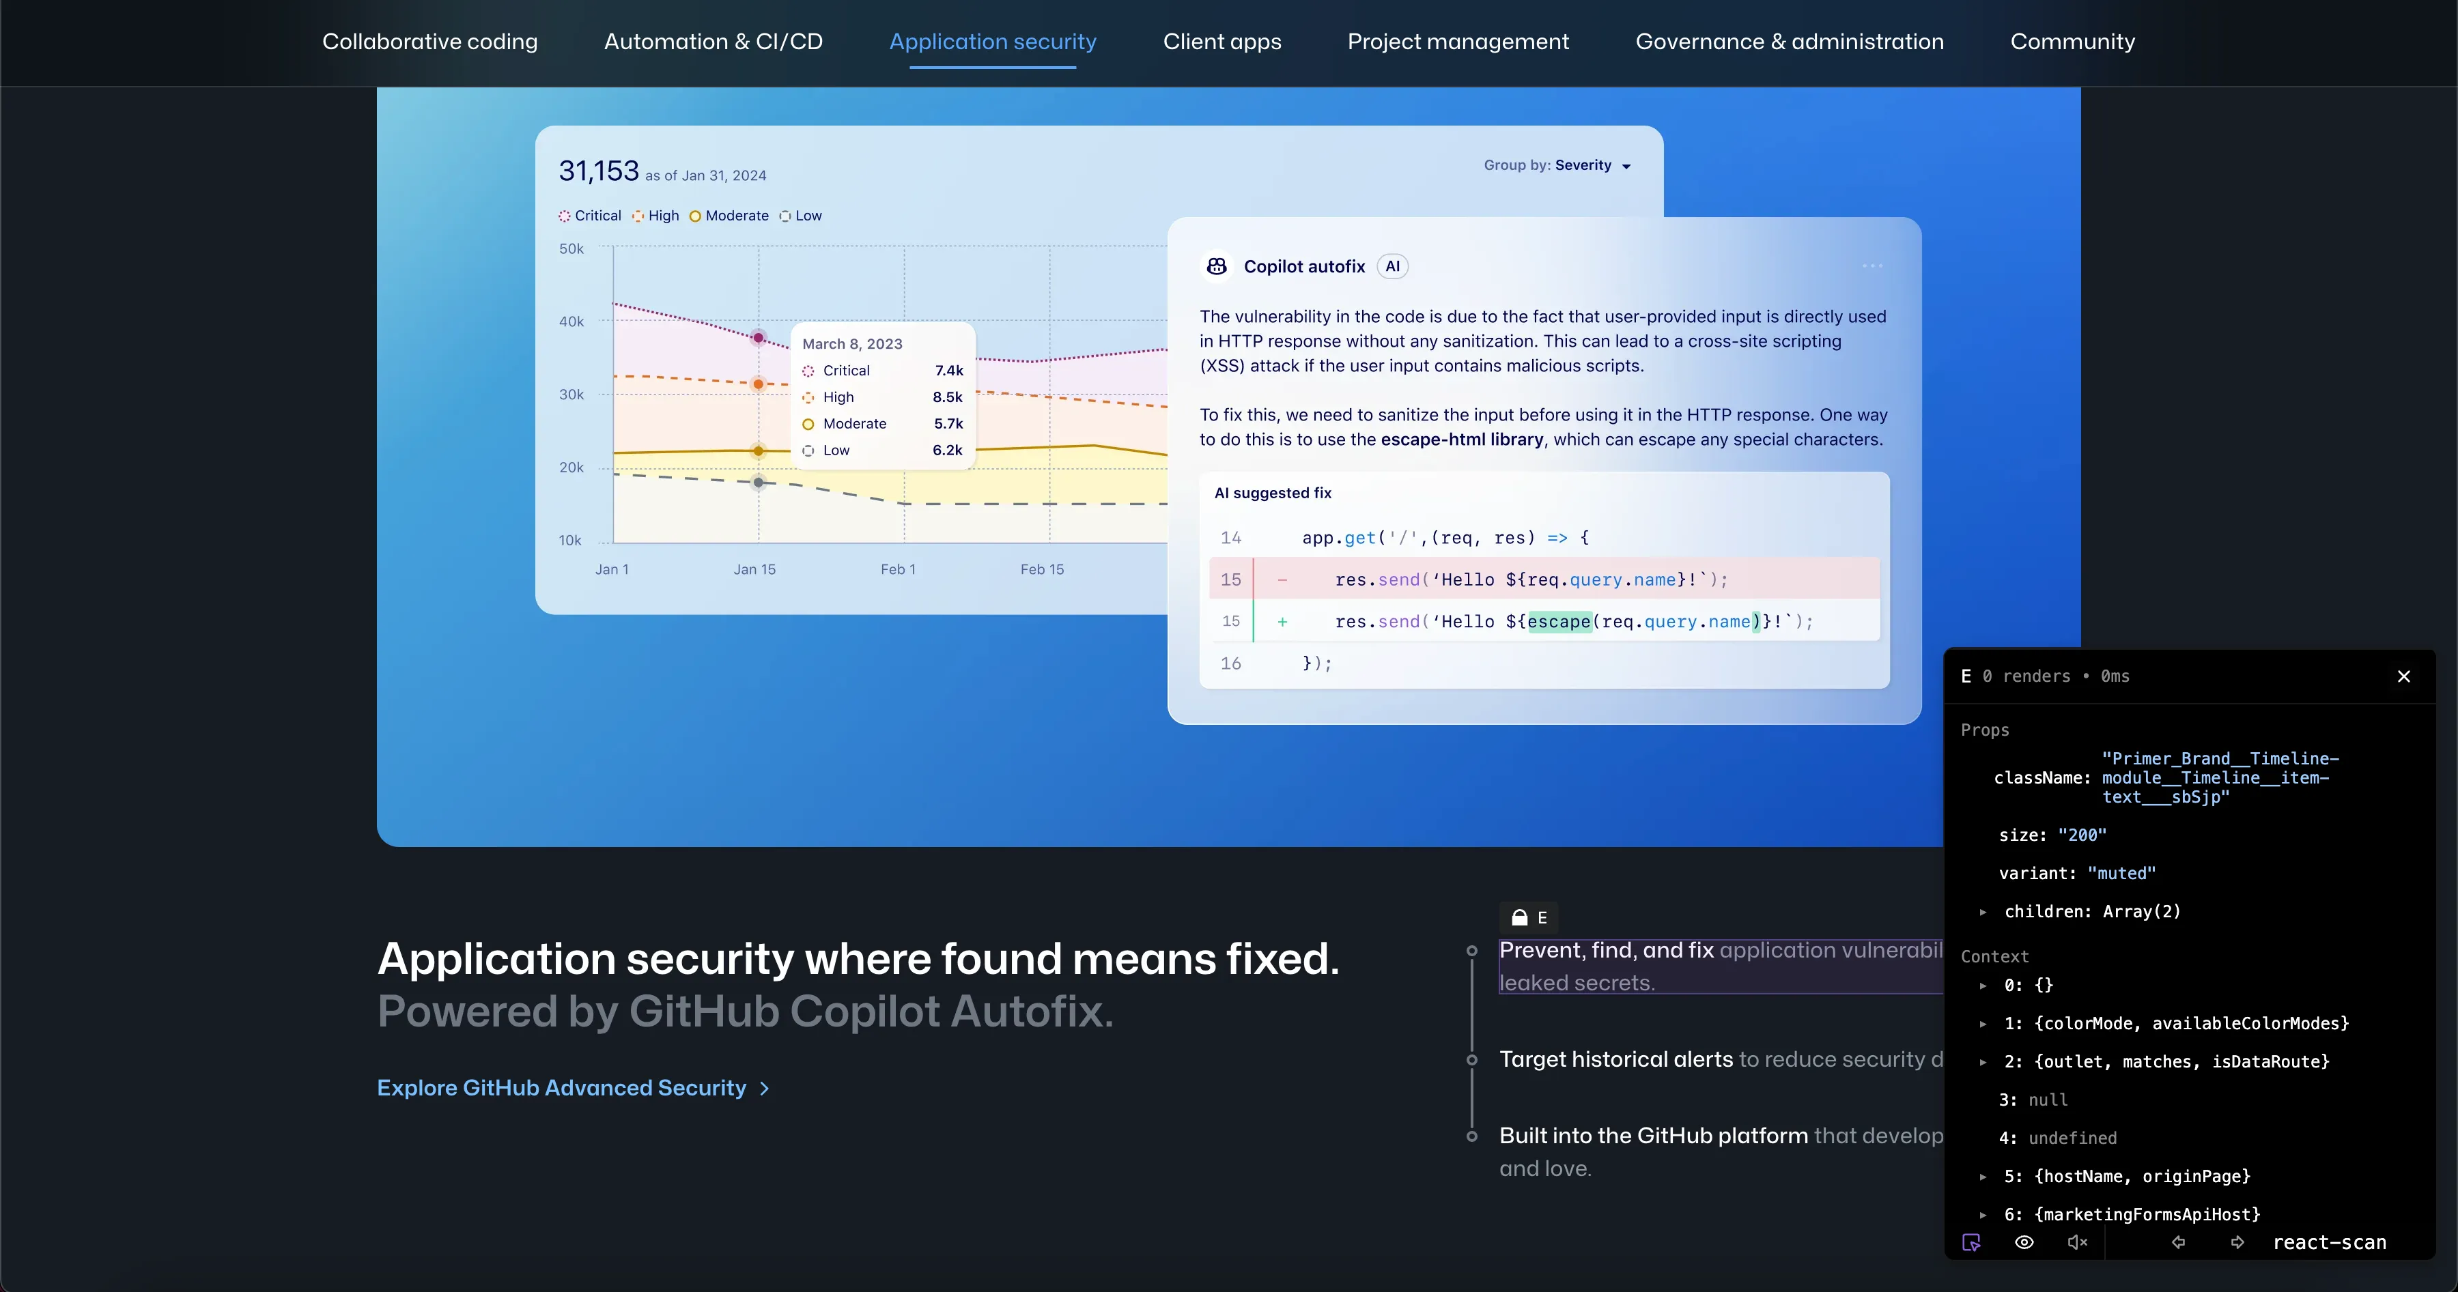Toggle the react-scan muted sound icon
This screenshot has height=1292, width=2458.
point(2077,1242)
